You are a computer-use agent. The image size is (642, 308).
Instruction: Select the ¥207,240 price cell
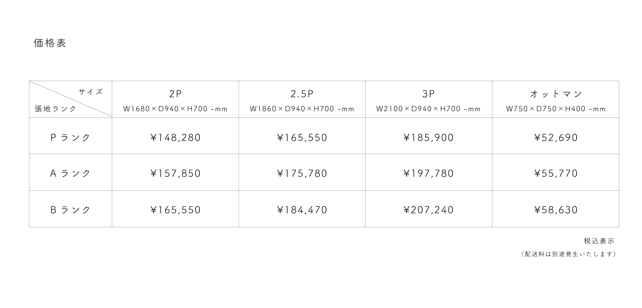click(x=428, y=210)
